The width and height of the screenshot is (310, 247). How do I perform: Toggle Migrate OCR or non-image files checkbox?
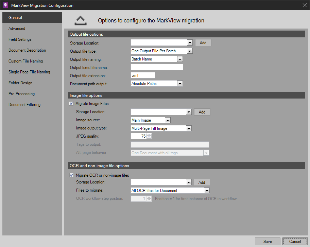coord(71,175)
